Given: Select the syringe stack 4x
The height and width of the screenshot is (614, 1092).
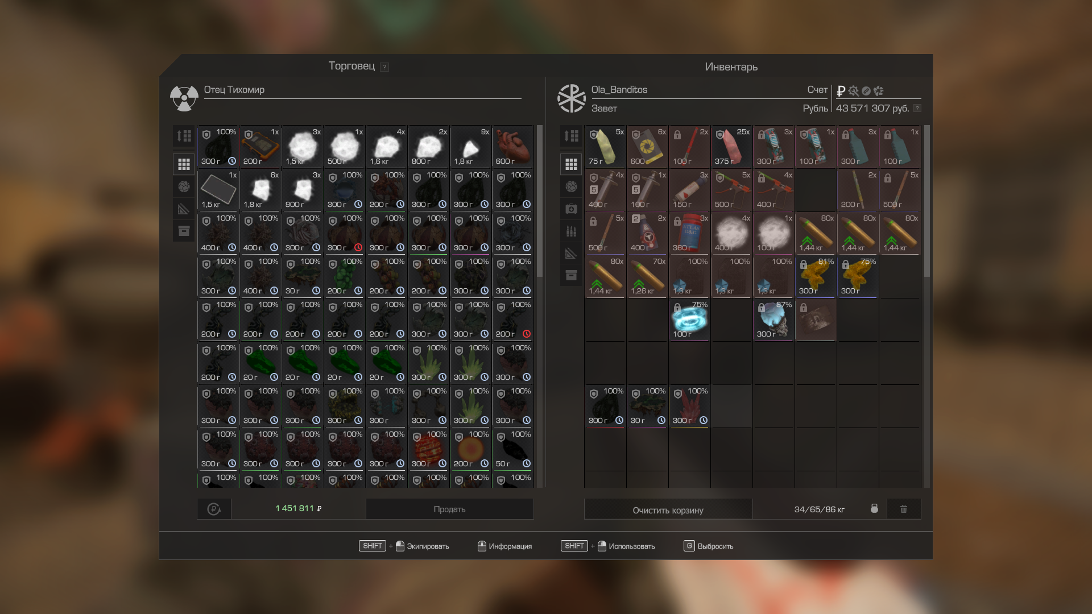Looking at the screenshot, I should click(x=605, y=190).
